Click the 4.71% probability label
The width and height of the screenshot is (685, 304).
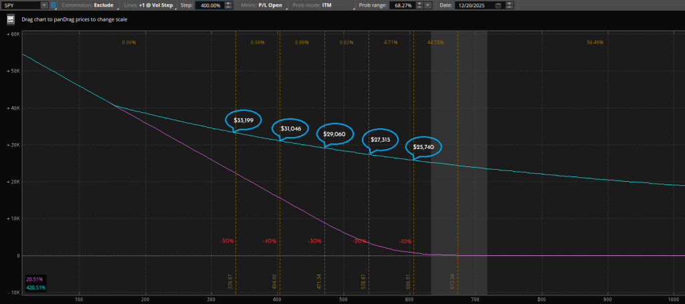click(x=391, y=42)
